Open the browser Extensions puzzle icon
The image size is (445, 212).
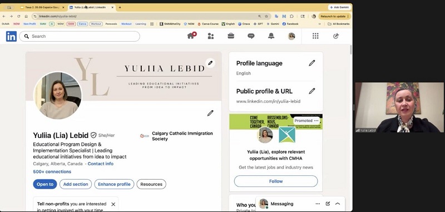[x=291, y=17]
